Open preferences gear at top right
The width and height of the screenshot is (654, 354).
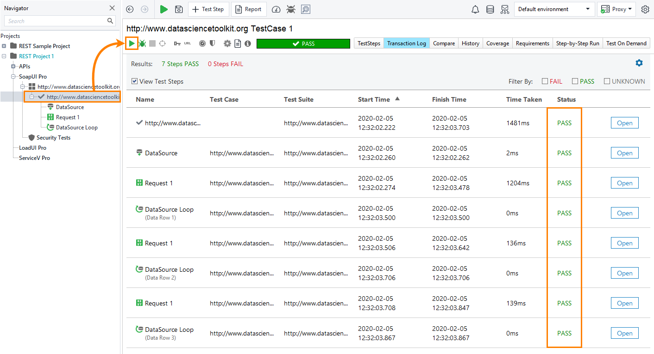[x=645, y=9]
